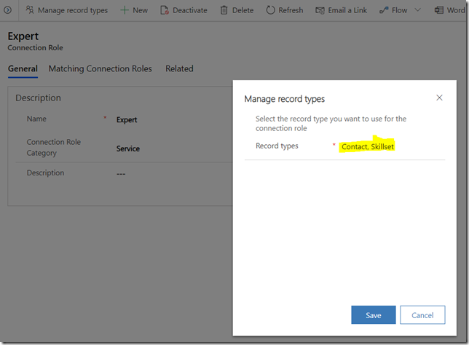Click the circular Refresh icon
469x345 pixels.
pos(270,10)
